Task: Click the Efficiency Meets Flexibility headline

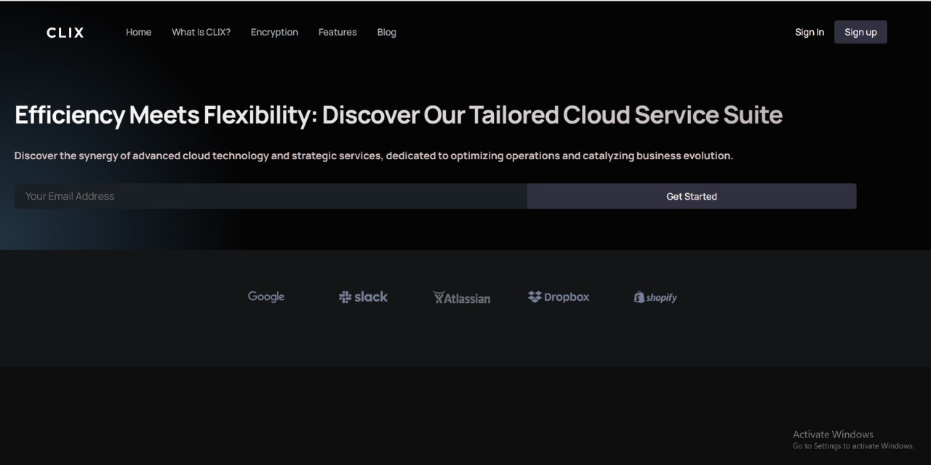Action: tap(398, 115)
